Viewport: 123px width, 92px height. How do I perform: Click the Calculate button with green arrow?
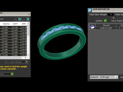click(6, 74)
